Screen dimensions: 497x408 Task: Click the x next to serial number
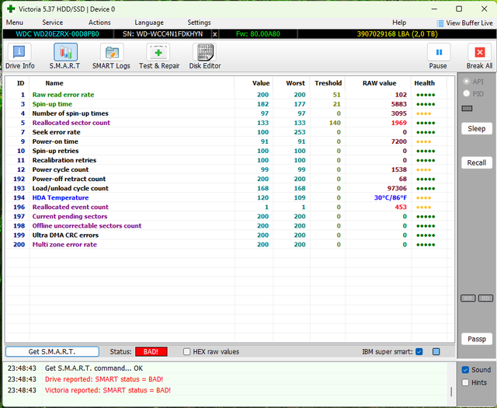(x=214, y=34)
